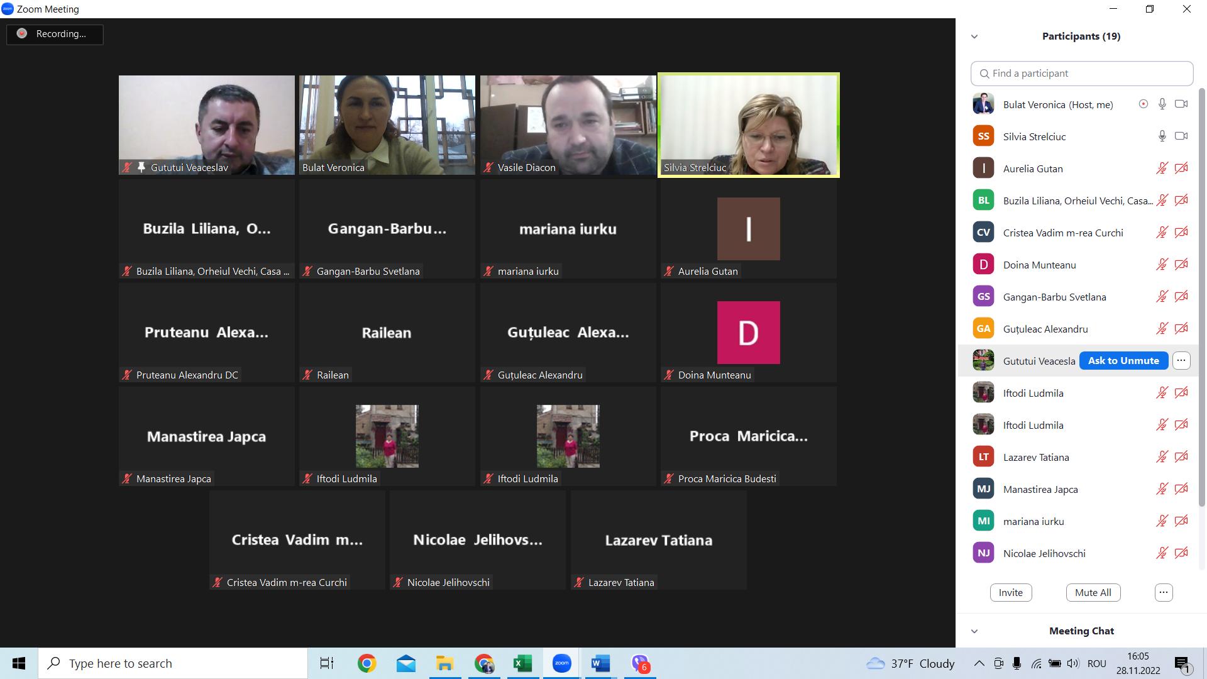Click the search magnifier in participant field
This screenshot has height=679, width=1207.
(984, 74)
